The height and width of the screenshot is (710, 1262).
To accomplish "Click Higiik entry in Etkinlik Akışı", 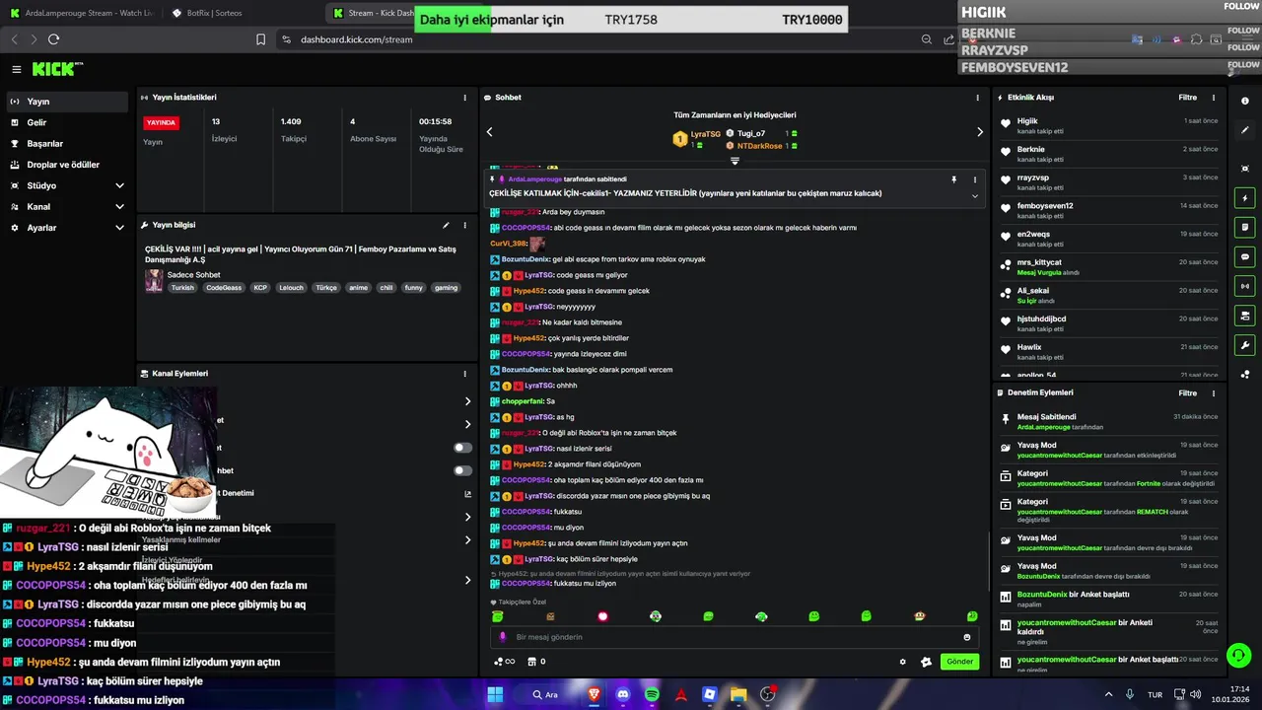I will [1108, 126].
